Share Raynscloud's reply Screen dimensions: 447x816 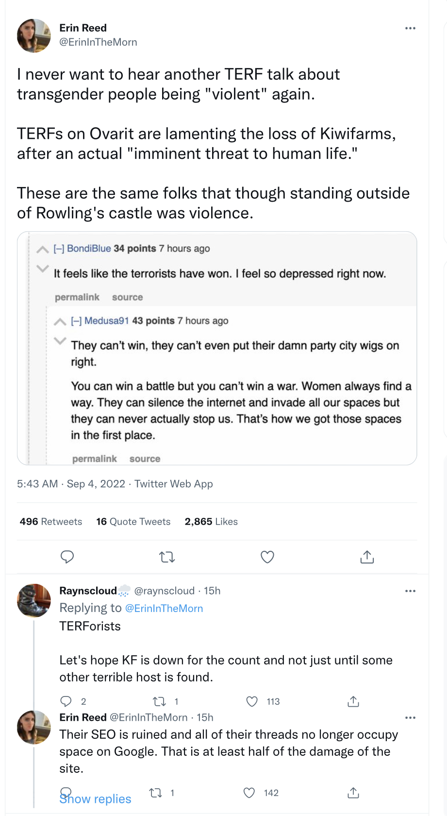(x=353, y=701)
